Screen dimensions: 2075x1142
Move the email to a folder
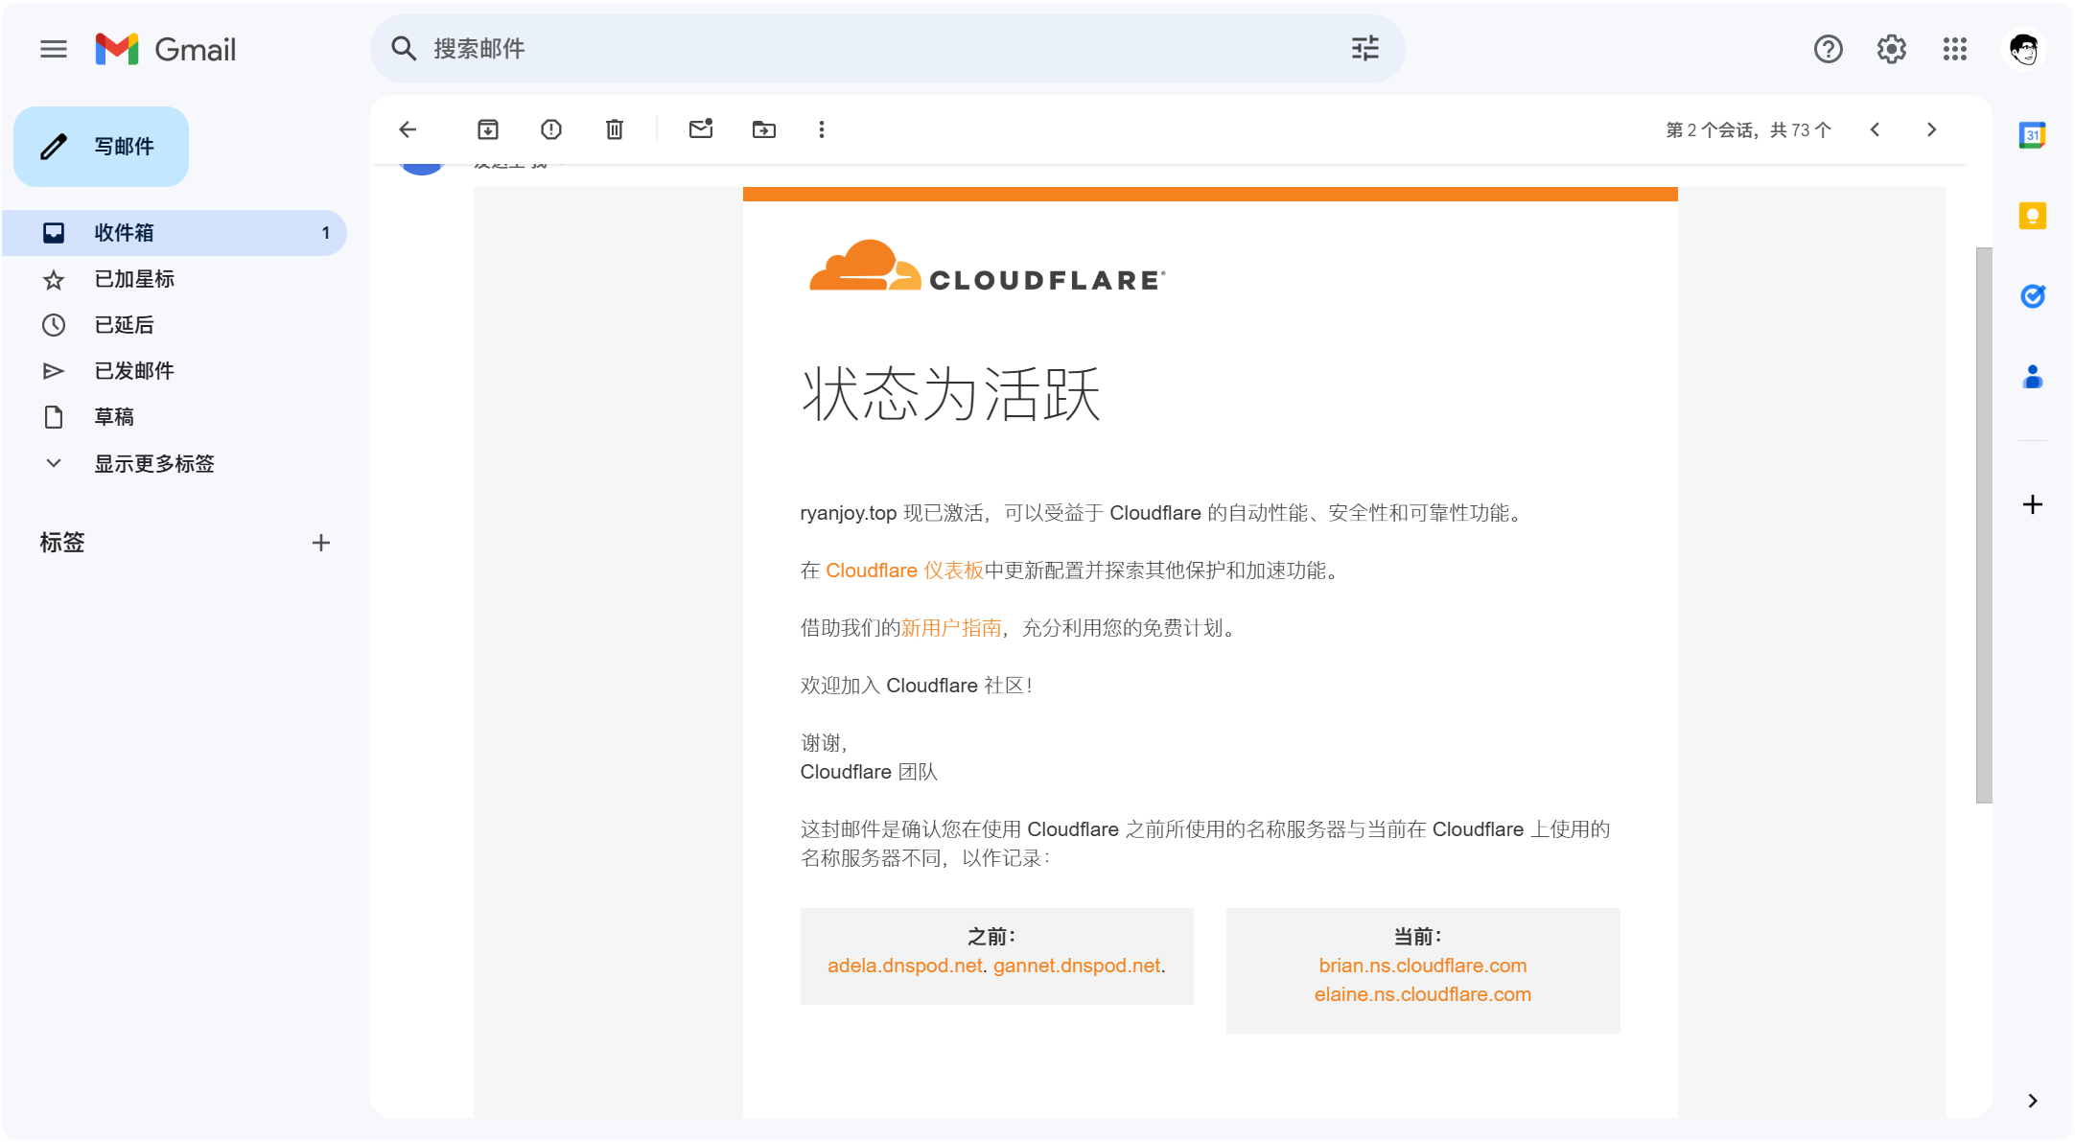(763, 128)
